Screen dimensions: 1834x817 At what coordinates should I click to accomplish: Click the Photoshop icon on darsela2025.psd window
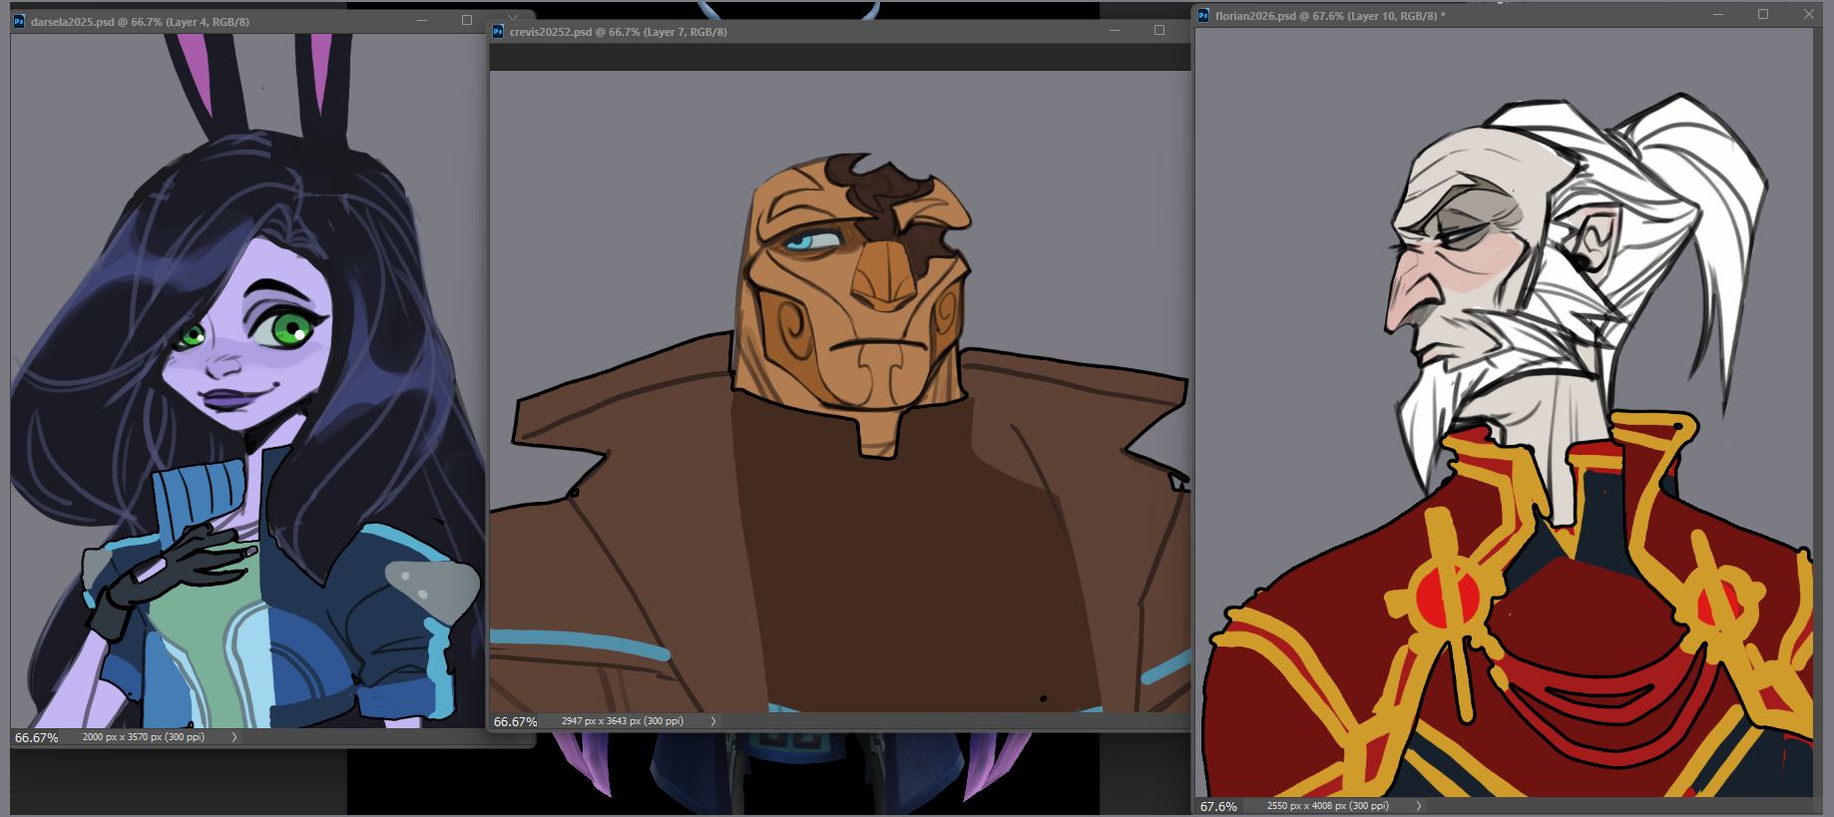pyautogui.click(x=19, y=21)
